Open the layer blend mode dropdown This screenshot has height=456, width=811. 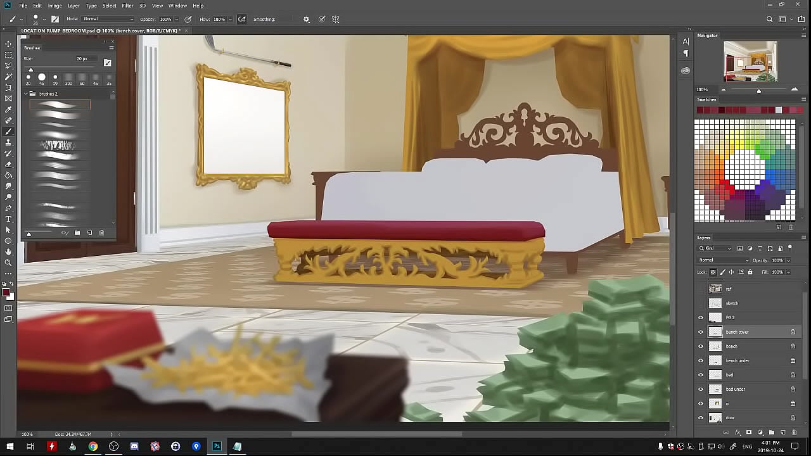pos(723,260)
